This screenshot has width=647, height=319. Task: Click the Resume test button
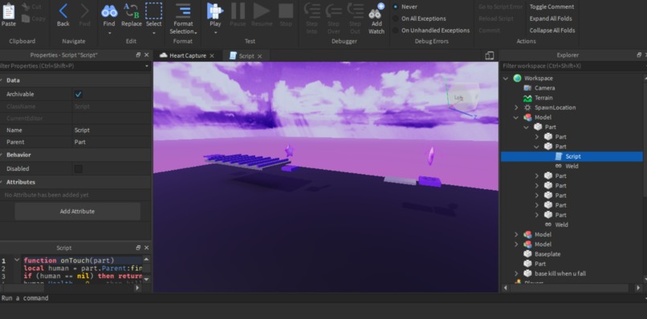(262, 11)
